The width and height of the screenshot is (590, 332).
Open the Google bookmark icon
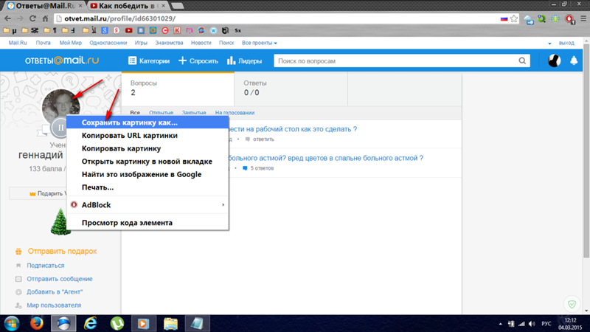click(x=105, y=30)
